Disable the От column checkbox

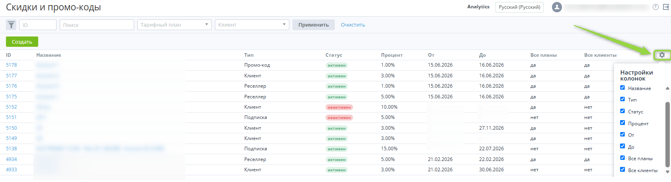click(x=622, y=134)
